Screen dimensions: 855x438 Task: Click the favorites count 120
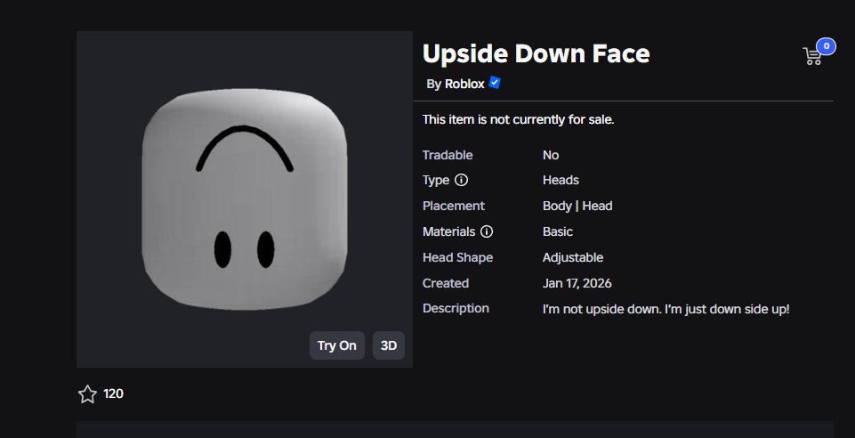pos(113,393)
